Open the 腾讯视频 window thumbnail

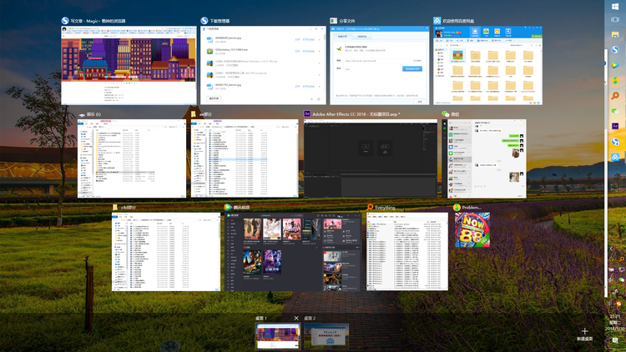coord(292,251)
